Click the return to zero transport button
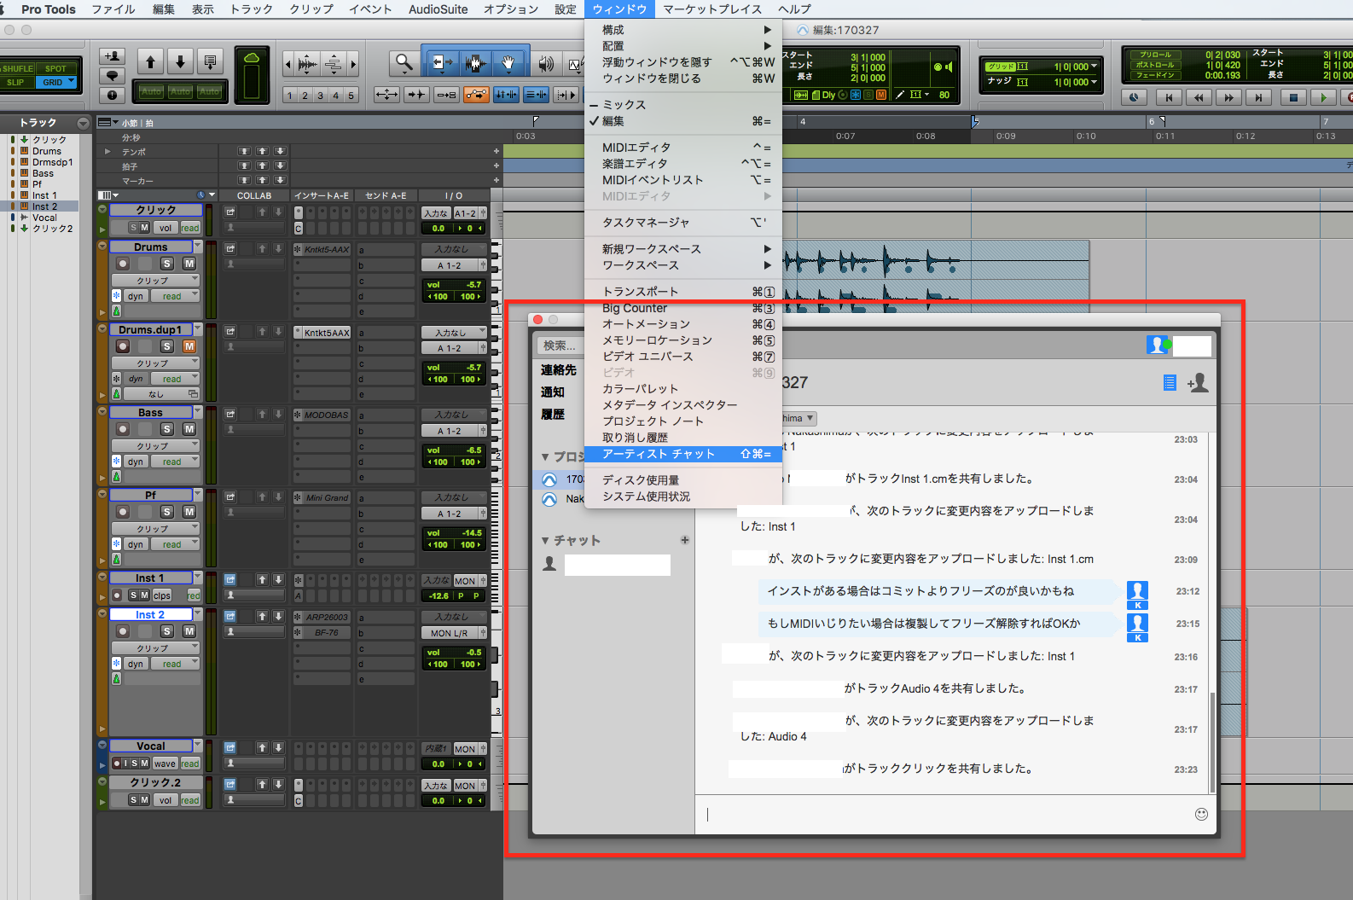Viewport: 1353px width, 900px height. pyautogui.click(x=1170, y=97)
